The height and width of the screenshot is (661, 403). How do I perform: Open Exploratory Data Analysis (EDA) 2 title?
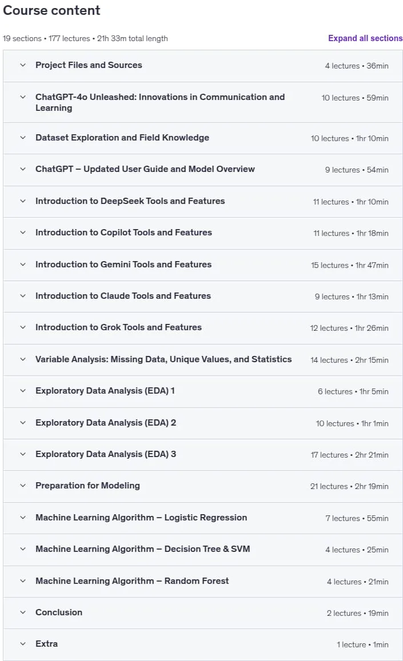click(x=106, y=423)
